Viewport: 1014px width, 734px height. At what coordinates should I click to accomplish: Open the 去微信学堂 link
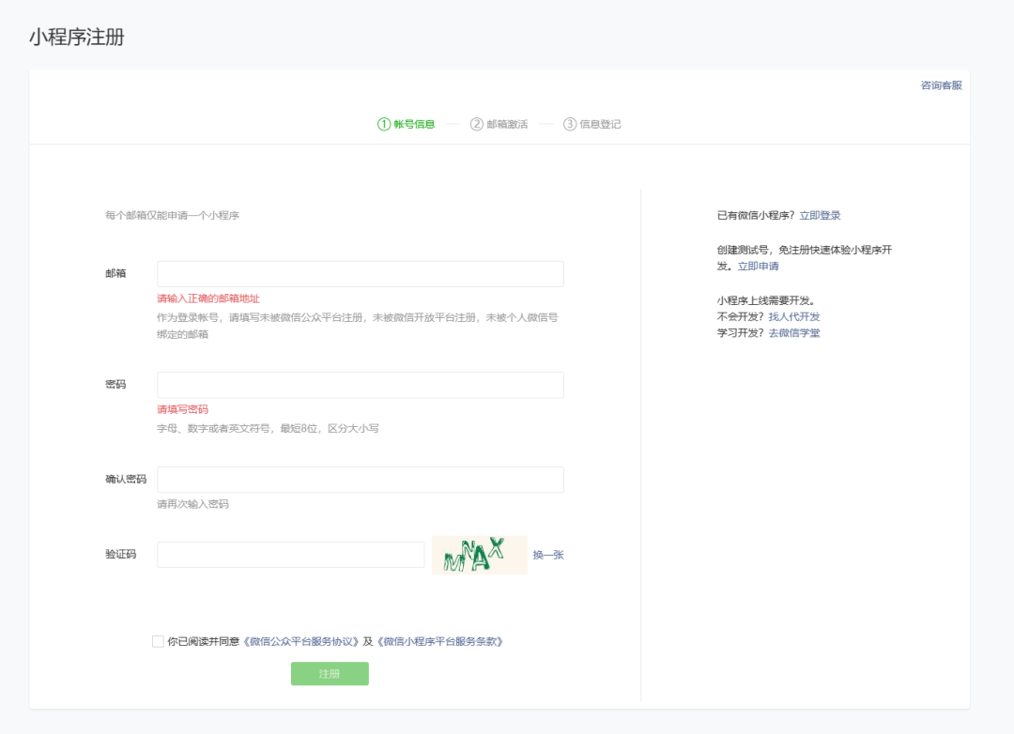pos(794,333)
